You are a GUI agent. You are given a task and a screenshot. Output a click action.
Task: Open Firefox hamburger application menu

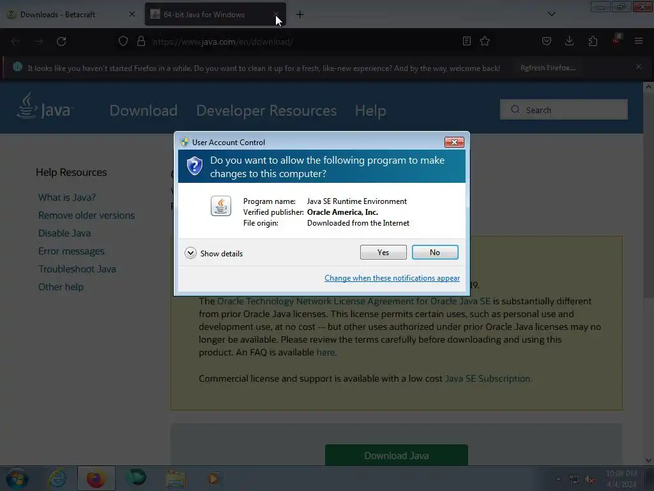(x=639, y=41)
